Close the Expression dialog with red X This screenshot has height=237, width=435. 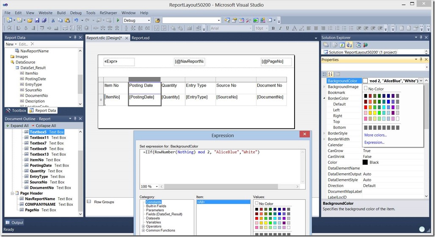(305, 134)
